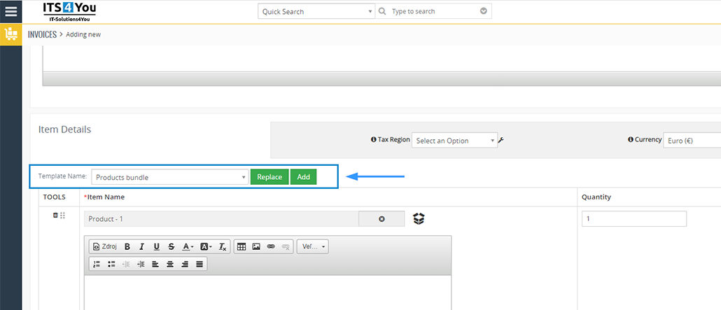Apply underline formatting
This screenshot has width=721, height=310.
tap(156, 247)
